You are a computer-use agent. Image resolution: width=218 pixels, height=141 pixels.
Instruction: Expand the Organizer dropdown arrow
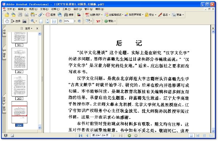36,14
